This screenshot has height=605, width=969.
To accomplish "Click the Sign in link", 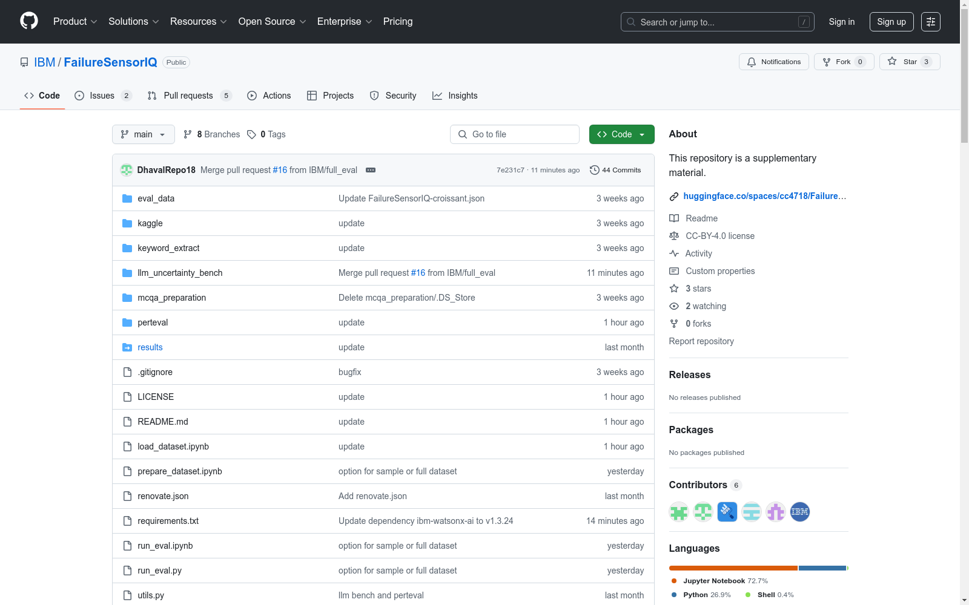I will pyautogui.click(x=842, y=22).
